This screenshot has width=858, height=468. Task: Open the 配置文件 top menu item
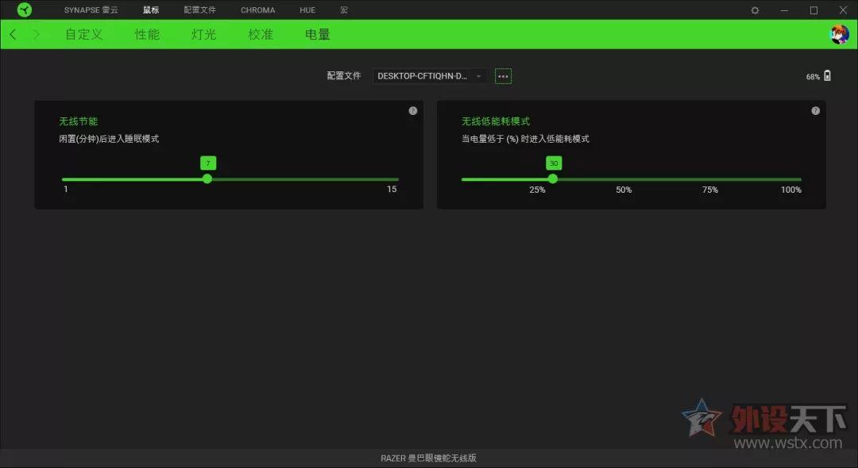199,10
